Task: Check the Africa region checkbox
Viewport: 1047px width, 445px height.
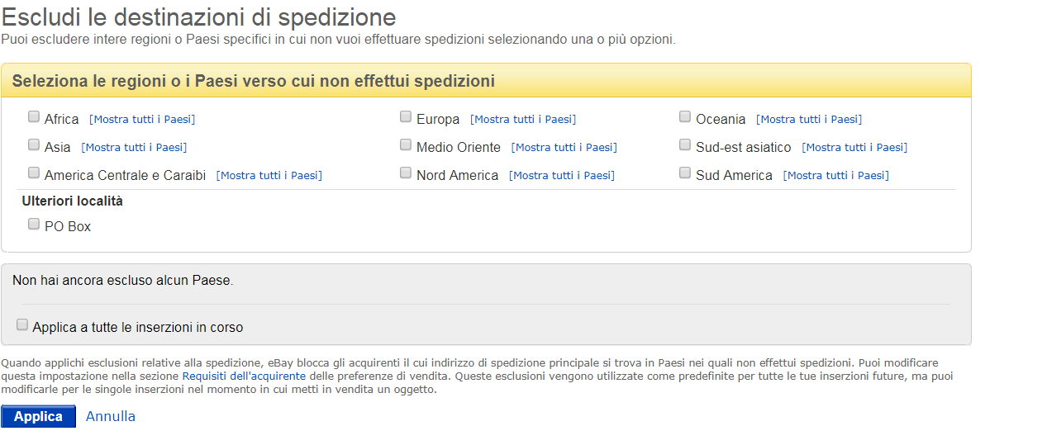Action: tap(34, 117)
